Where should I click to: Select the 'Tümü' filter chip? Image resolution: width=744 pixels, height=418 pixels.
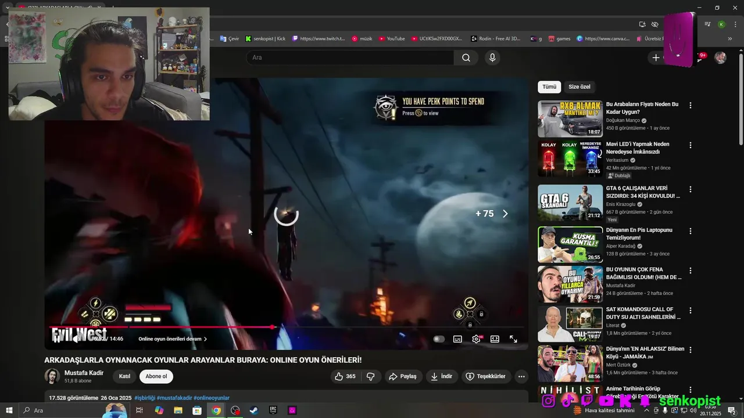549,87
